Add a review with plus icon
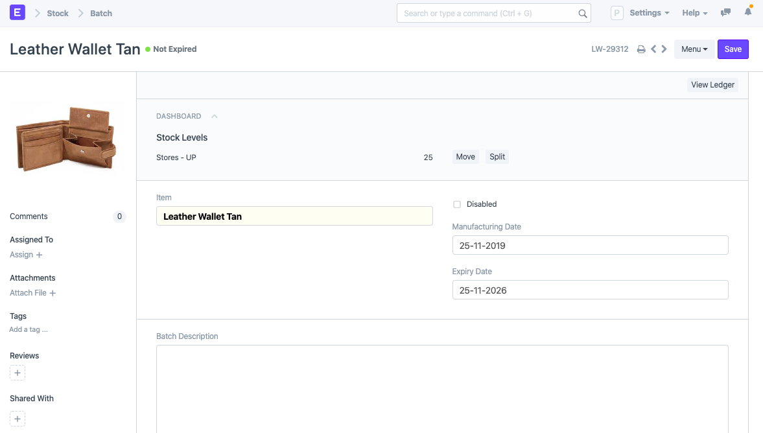The width and height of the screenshot is (763, 433). pyautogui.click(x=18, y=373)
